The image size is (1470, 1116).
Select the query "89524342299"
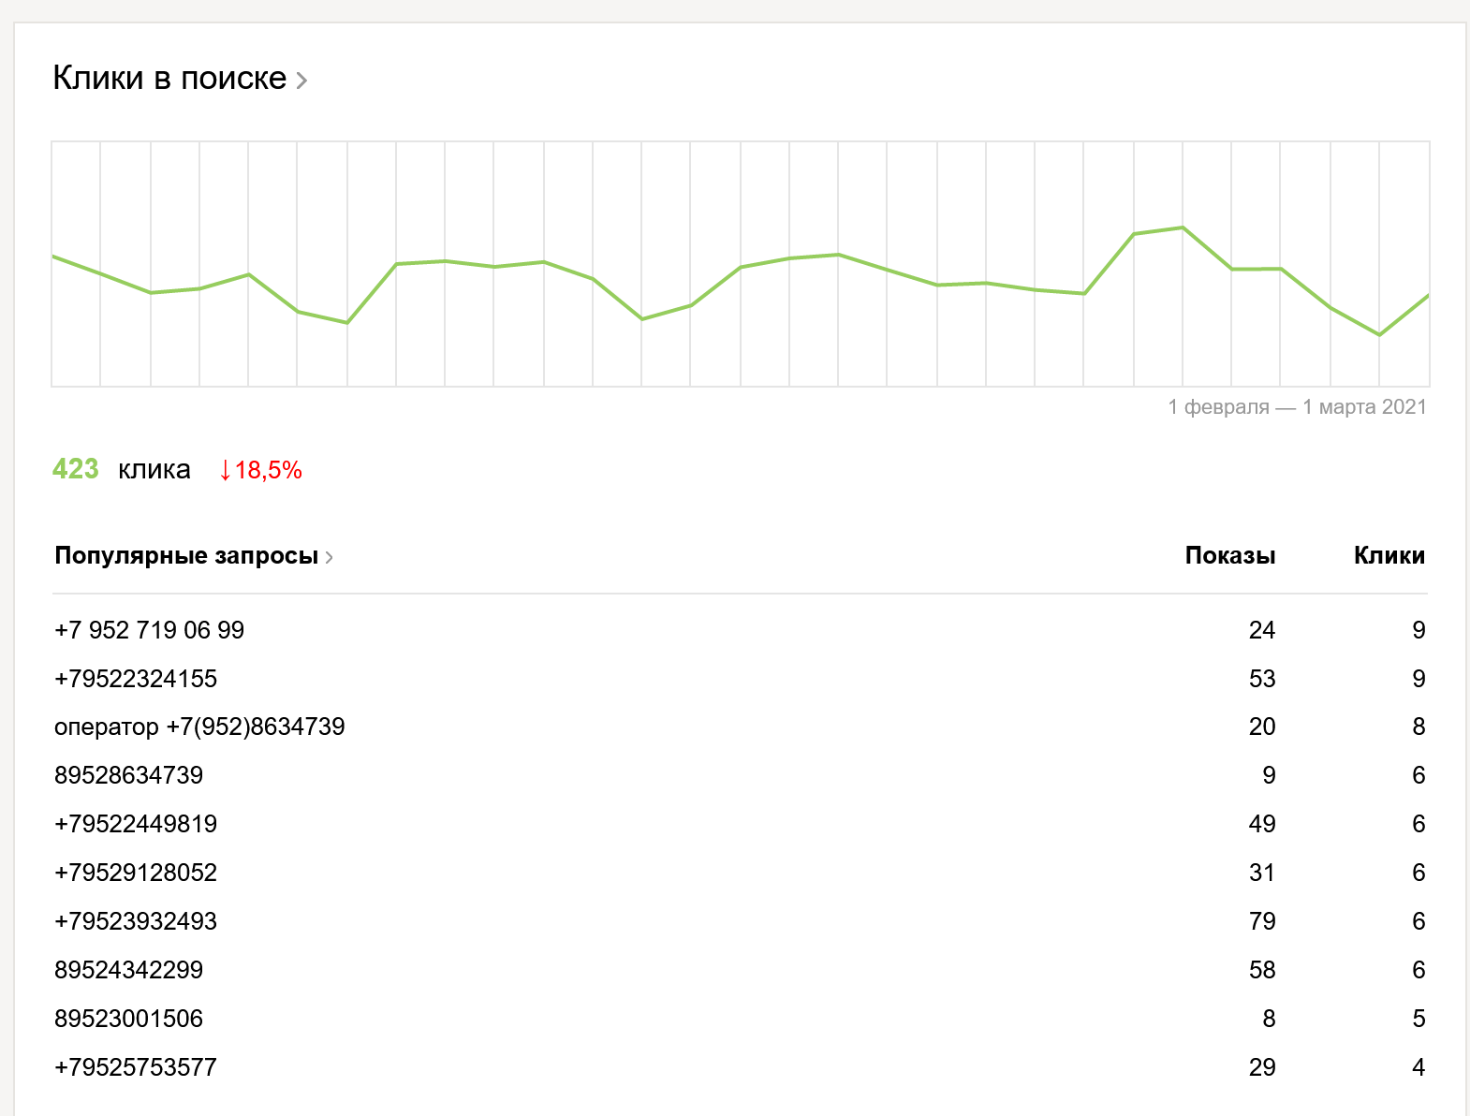tap(128, 970)
